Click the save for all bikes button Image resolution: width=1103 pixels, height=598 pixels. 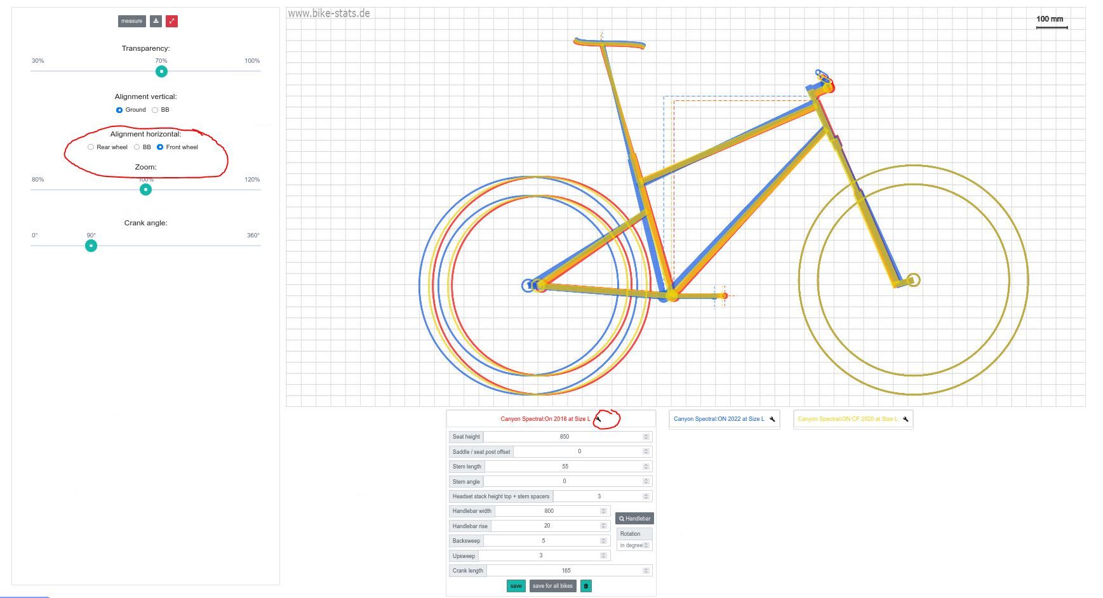(x=552, y=586)
